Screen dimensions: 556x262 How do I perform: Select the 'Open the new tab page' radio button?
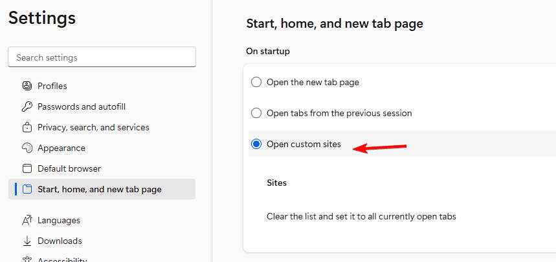256,82
